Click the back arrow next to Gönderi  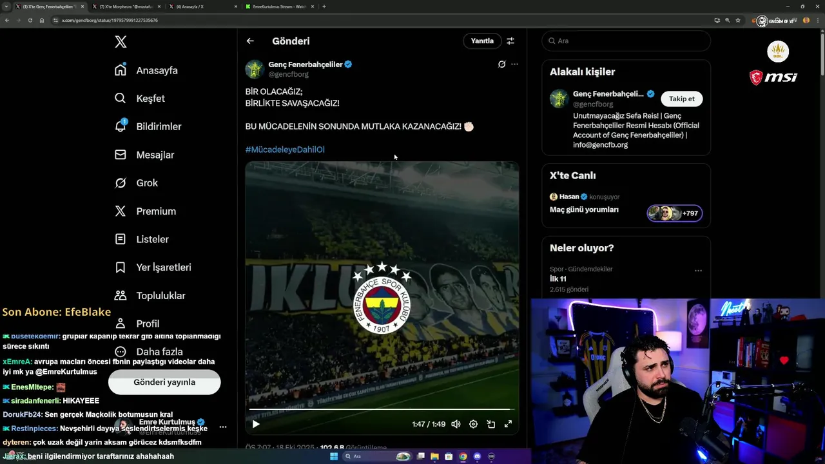[x=250, y=41]
